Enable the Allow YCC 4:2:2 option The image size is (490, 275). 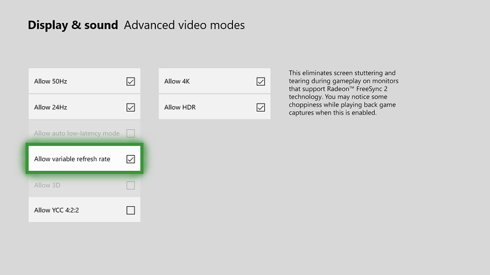[x=130, y=209]
